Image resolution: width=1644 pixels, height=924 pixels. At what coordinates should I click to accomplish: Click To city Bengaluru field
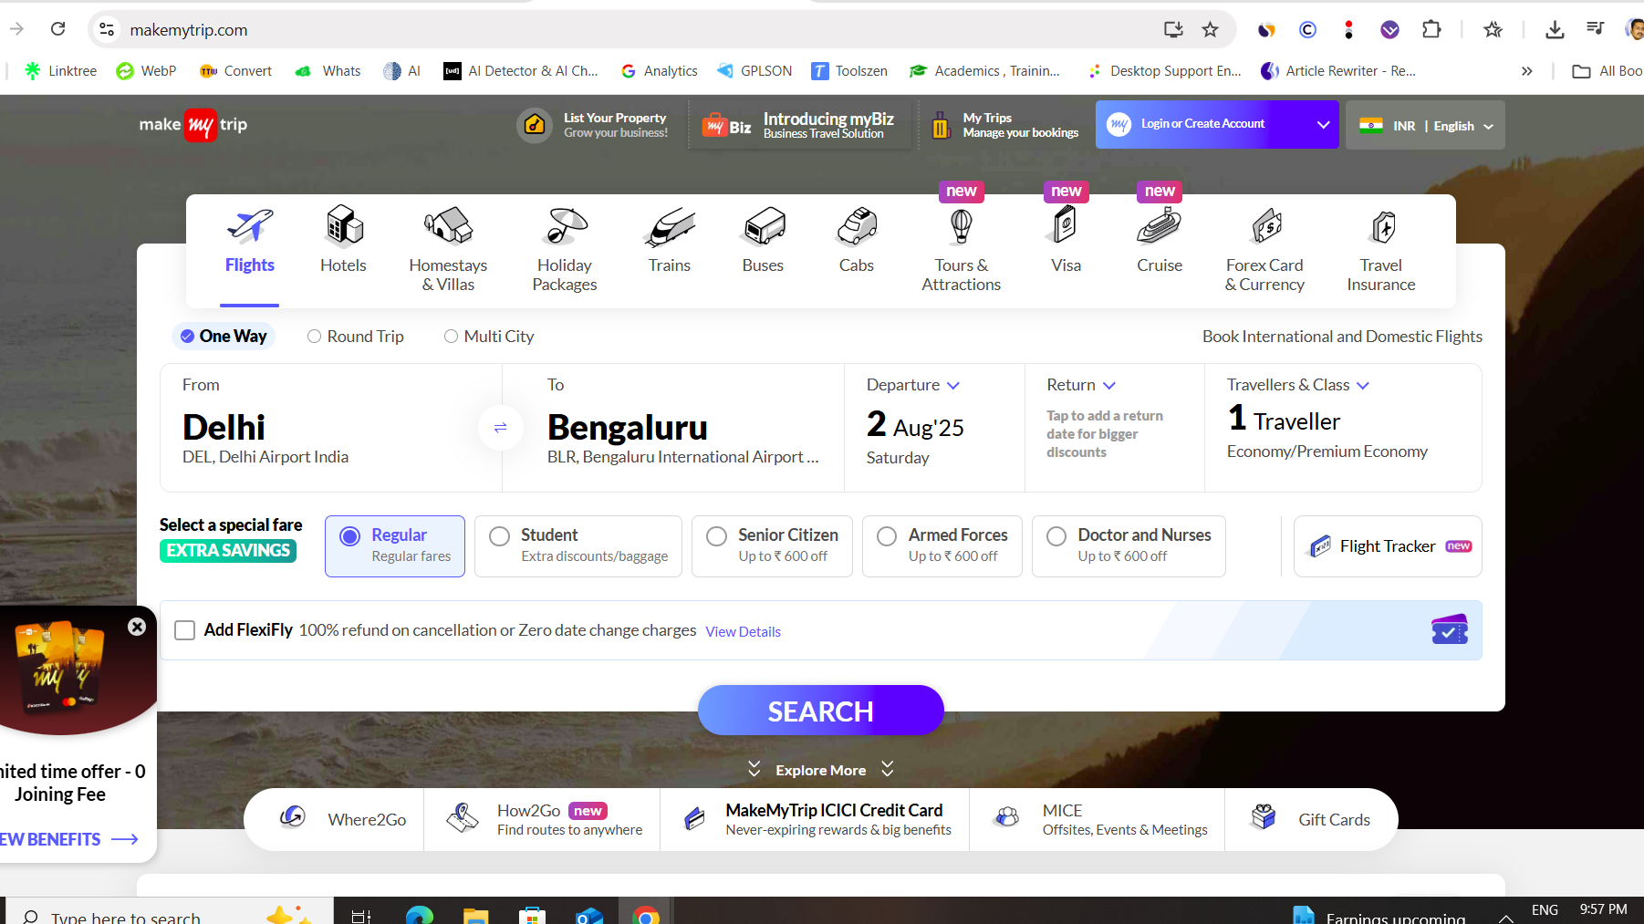point(673,428)
